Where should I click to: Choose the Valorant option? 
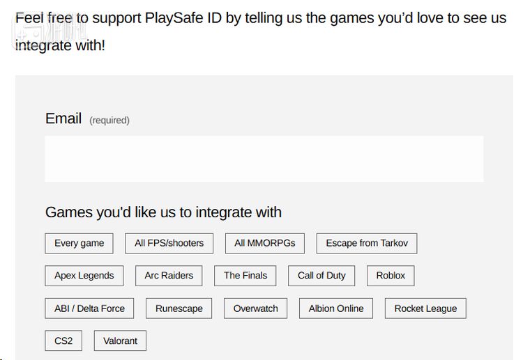(x=120, y=341)
